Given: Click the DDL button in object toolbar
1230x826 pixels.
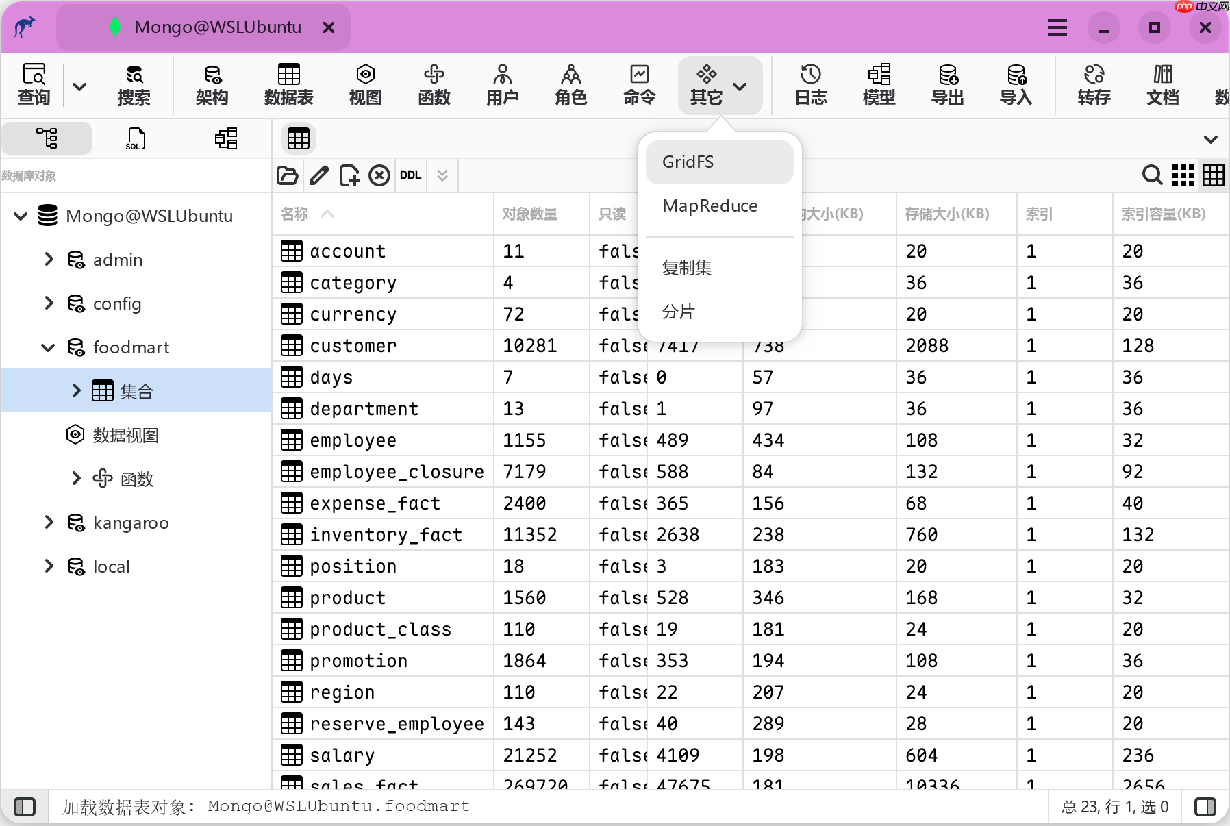Looking at the screenshot, I should [410, 176].
